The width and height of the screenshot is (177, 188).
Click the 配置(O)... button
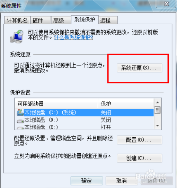coord(140,140)
